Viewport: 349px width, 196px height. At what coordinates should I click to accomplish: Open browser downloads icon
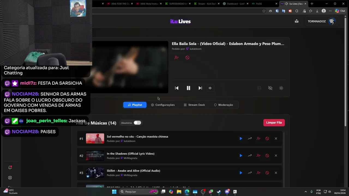point(317,11)
